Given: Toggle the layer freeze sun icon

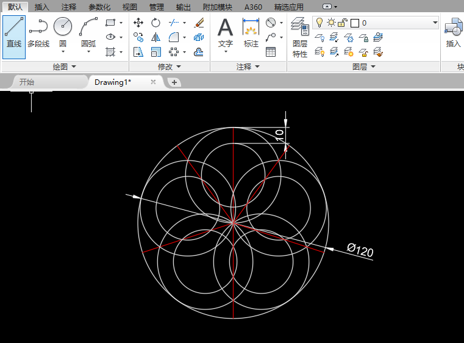Looking at the screenshot, I should coord(331,23).
